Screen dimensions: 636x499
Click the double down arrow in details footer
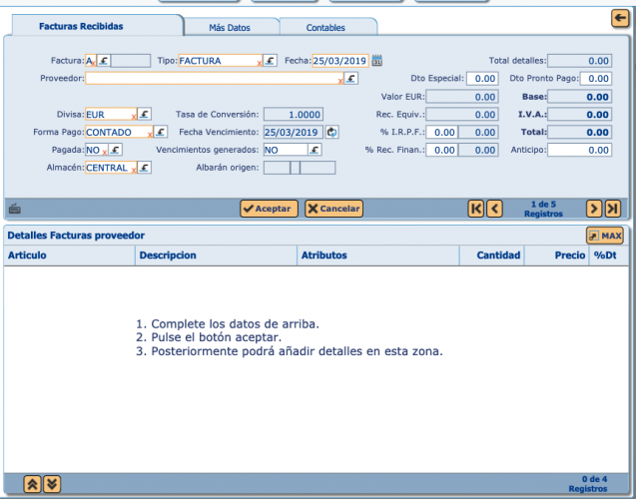52,483
